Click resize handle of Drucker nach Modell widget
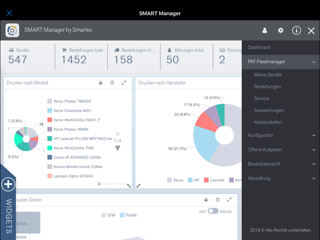The width and height of the screenshot is (320, 240). click(129, 186)
